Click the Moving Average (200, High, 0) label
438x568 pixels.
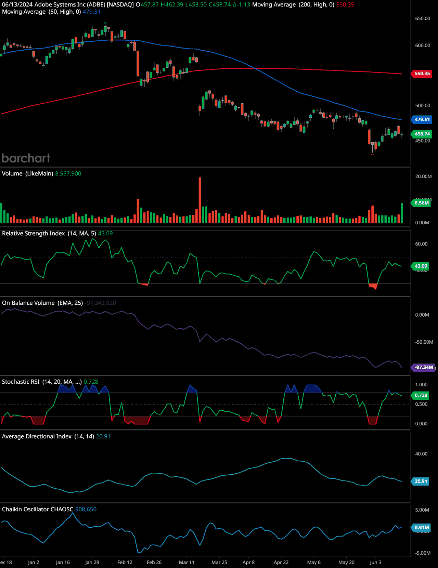pos(293,5)
